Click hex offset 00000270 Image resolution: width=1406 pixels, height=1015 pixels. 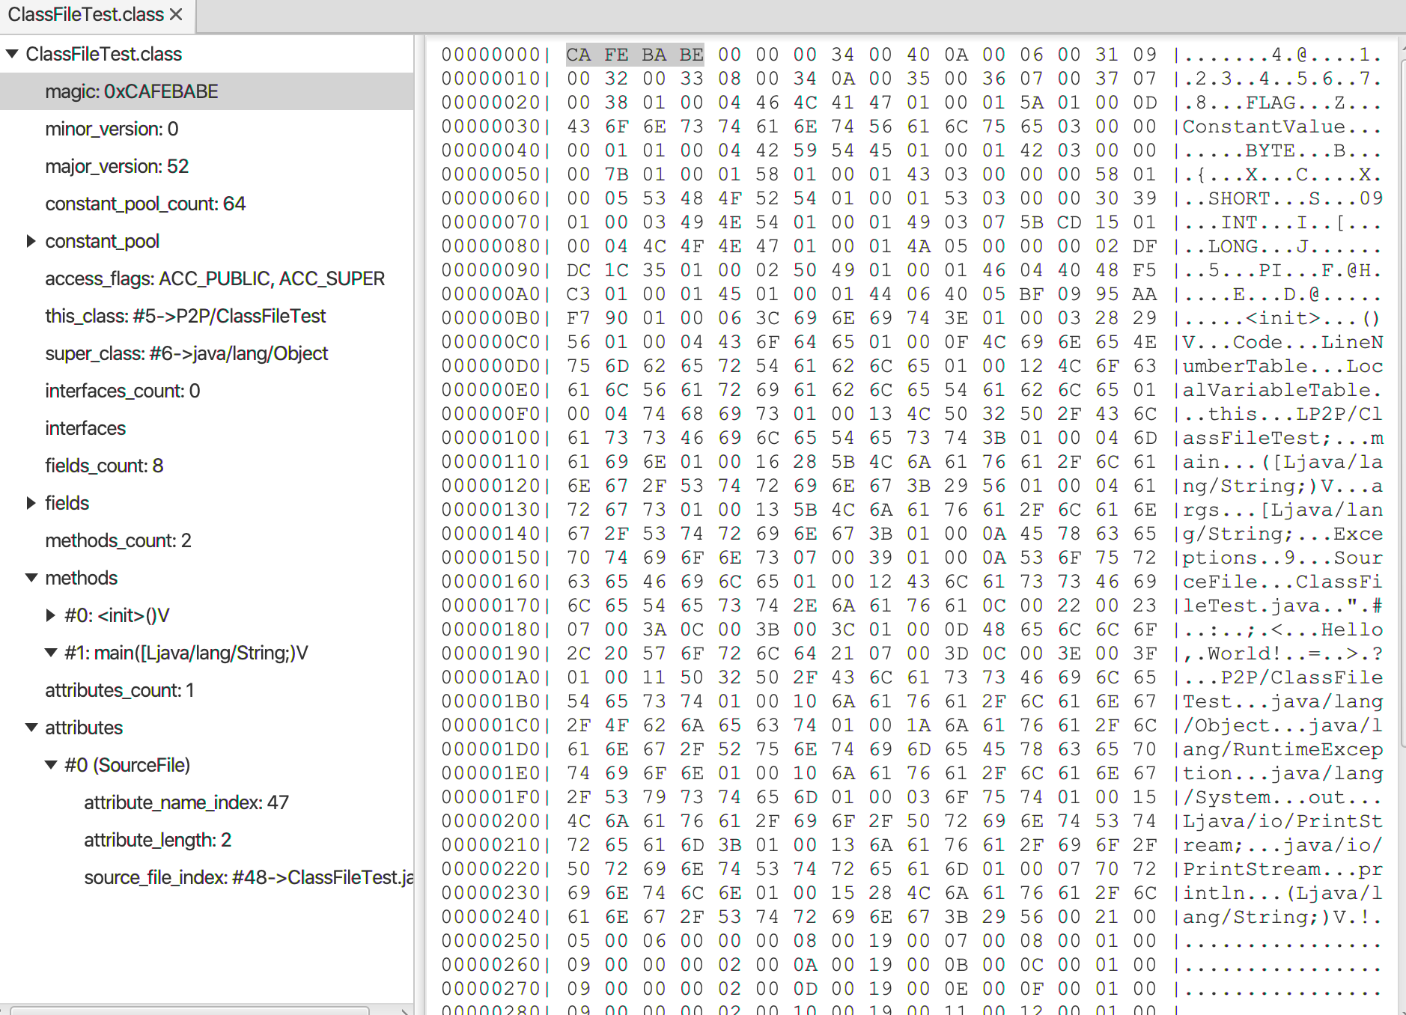(x=490, y=989)
